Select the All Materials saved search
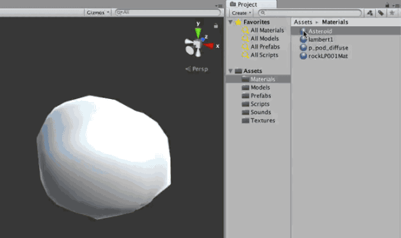401x238 pixels. click(267, 30)
